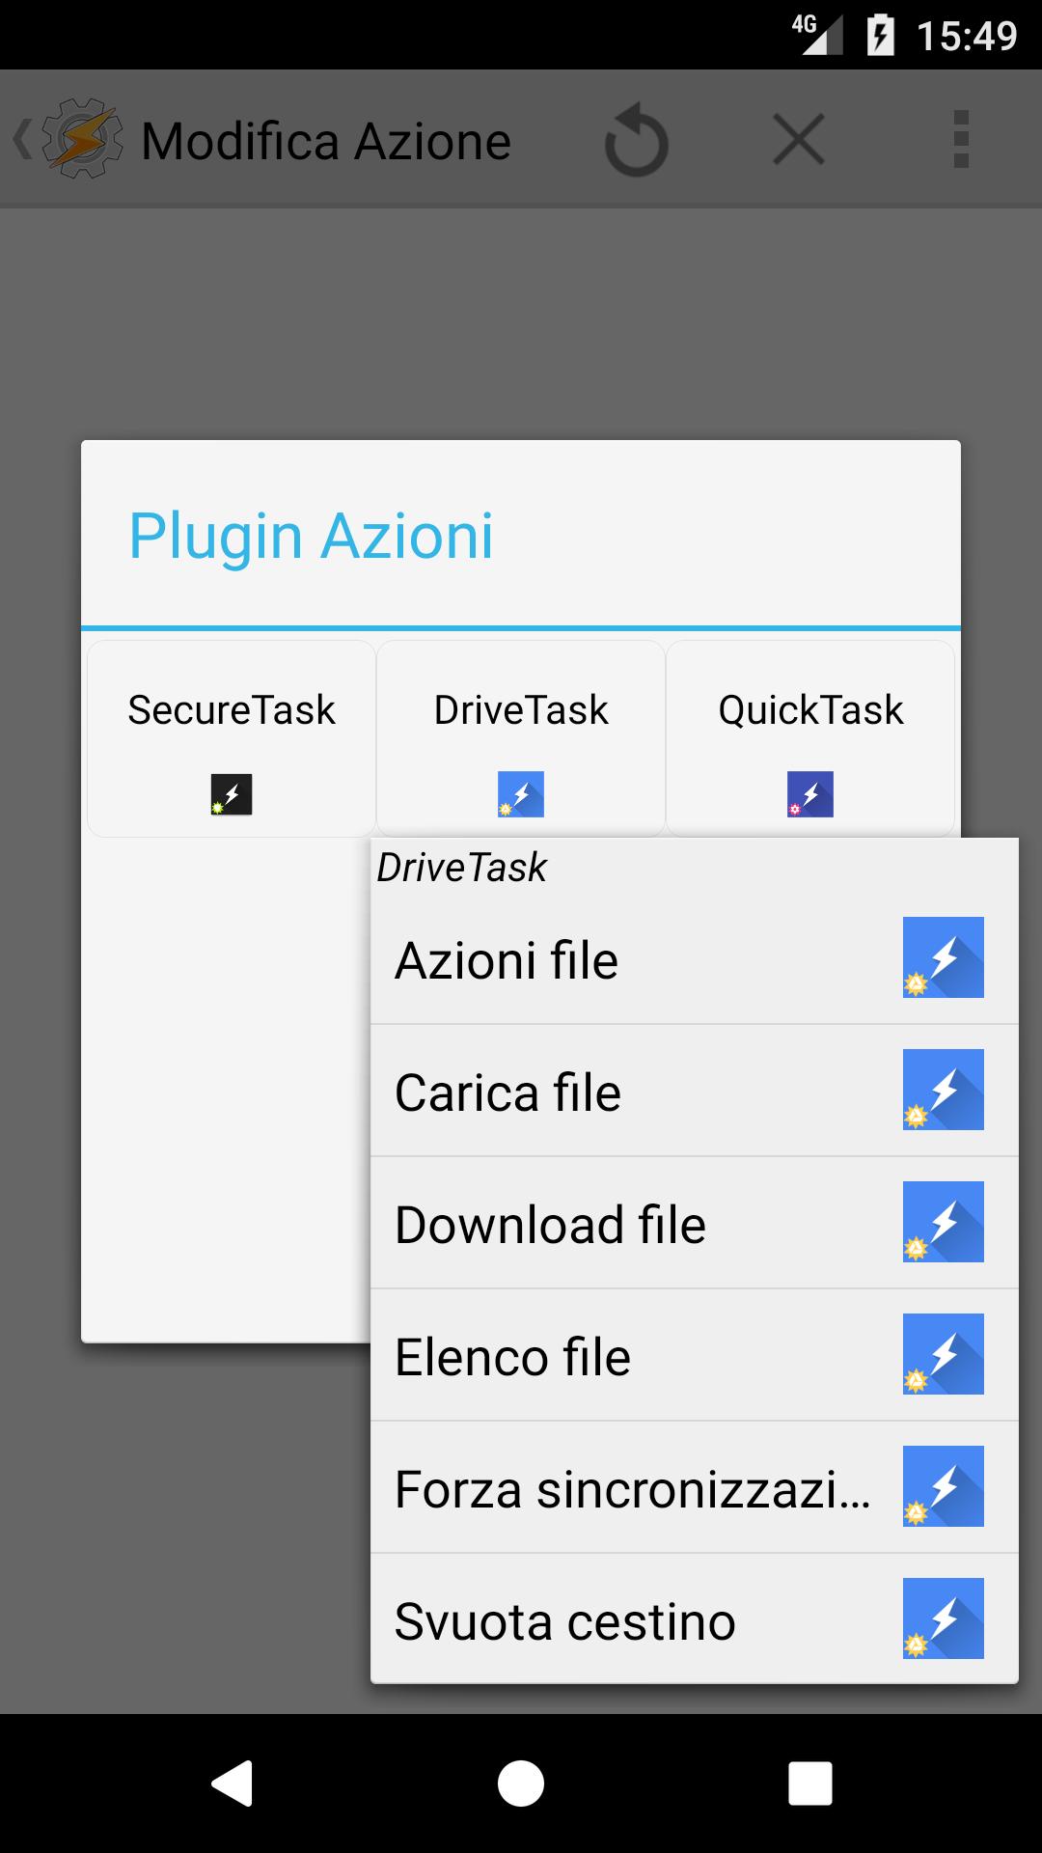Tap the SecureTask black lightning icon
This screenshot has width=1042, height=1853.
point(232,794)
